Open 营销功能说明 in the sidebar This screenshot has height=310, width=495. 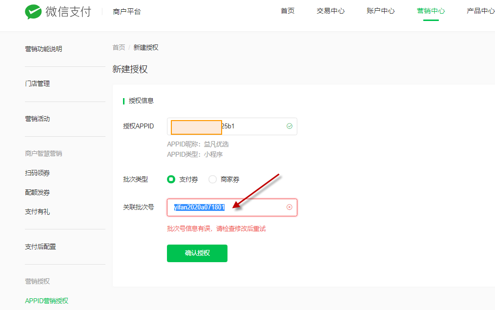(43, 49)
